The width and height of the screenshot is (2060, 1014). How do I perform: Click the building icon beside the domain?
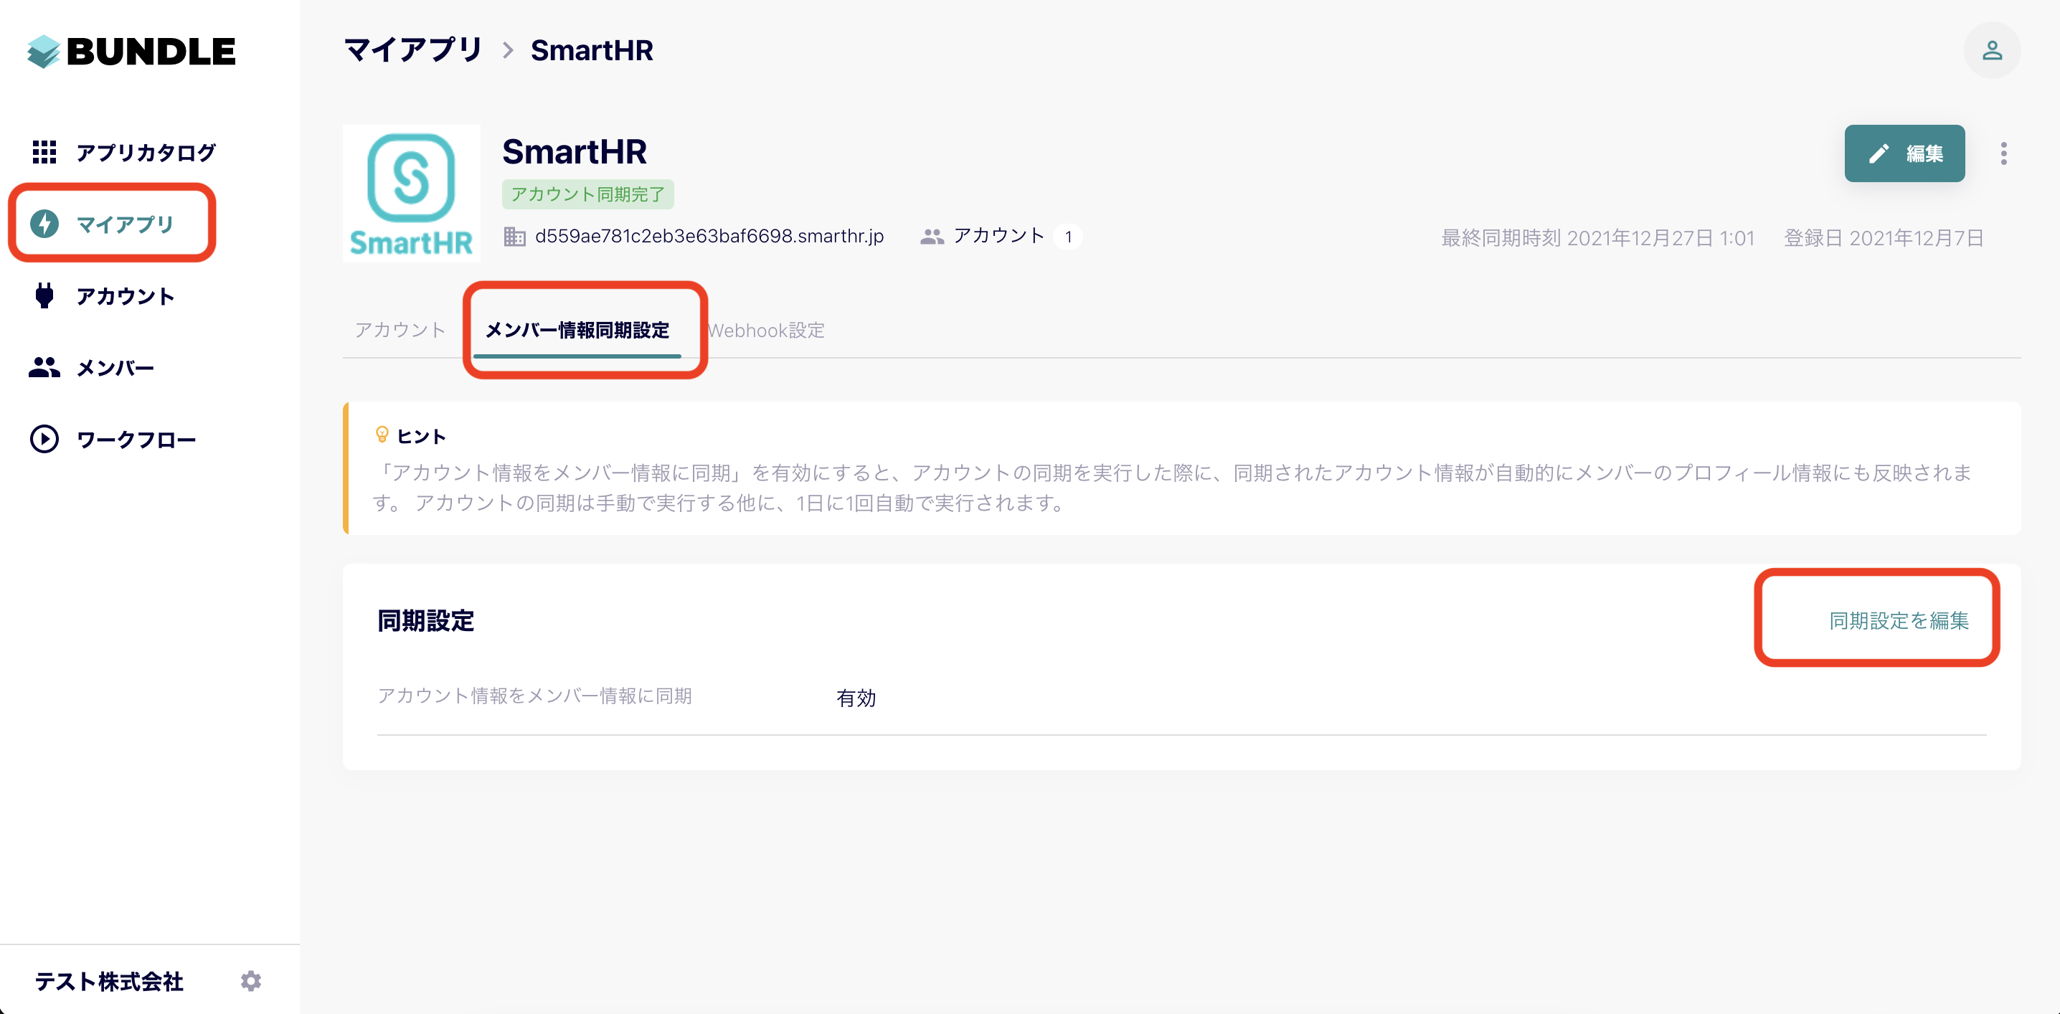514,237
